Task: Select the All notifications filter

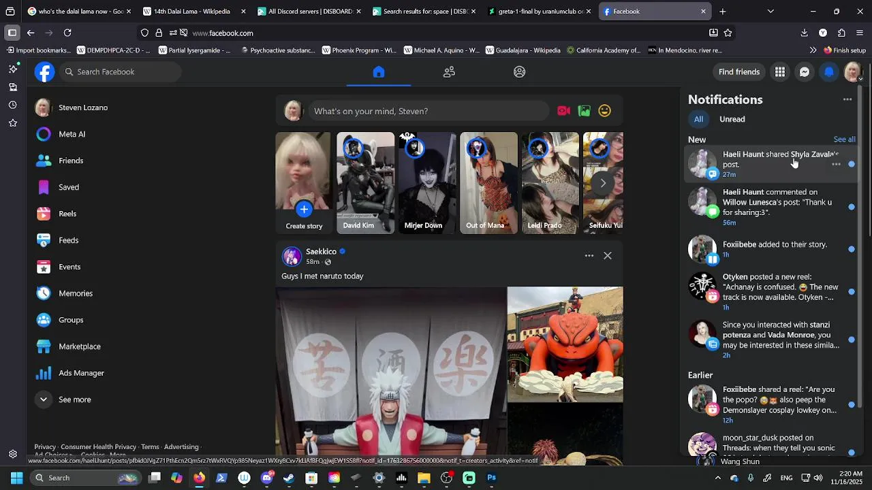Action: pyautogui.click(x=698, y=119)
